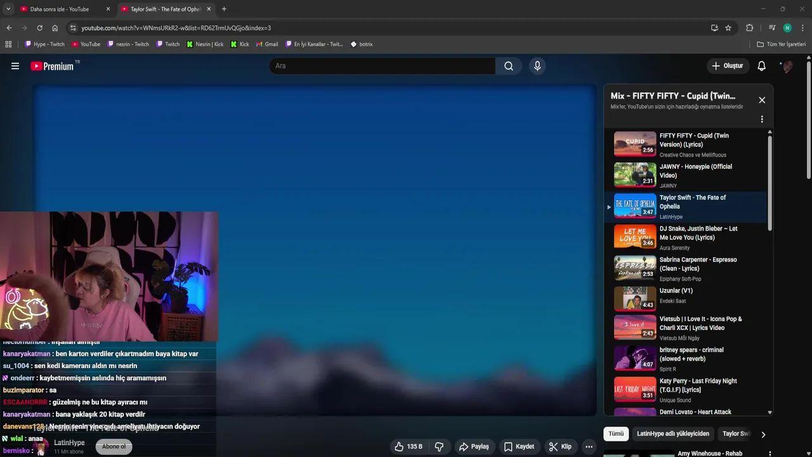Click the playlist panel scrollbar
Screen dimensions: 812x457
[770, 184]
